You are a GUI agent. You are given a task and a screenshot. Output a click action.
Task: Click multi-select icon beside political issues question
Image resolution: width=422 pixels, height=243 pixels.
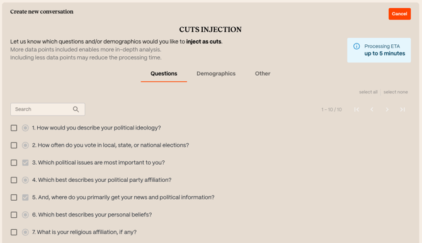tap(25, 163)
